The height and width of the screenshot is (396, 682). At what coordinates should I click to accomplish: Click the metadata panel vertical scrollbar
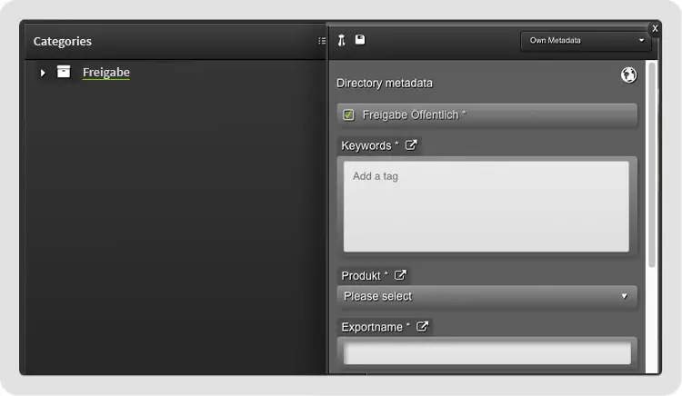click(651, 163)
